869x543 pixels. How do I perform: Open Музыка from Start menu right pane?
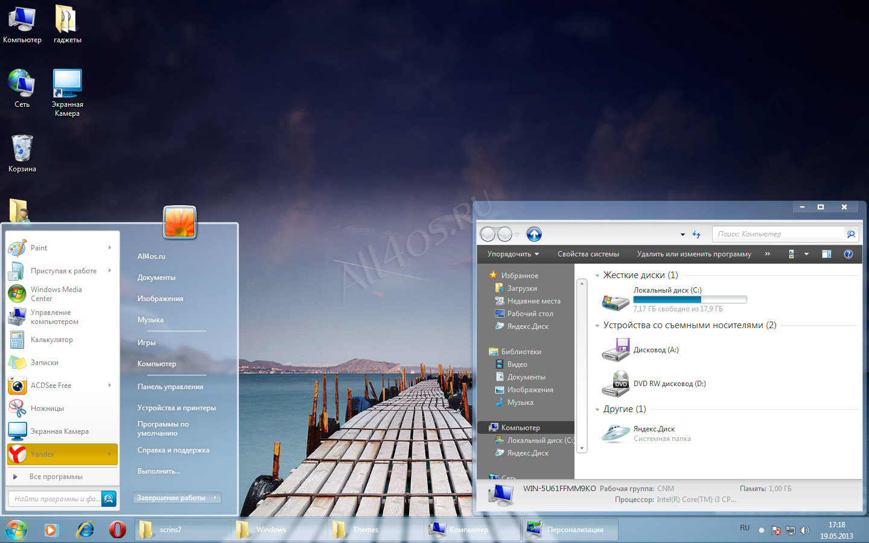pyautogui.click(x=150, y=320)
